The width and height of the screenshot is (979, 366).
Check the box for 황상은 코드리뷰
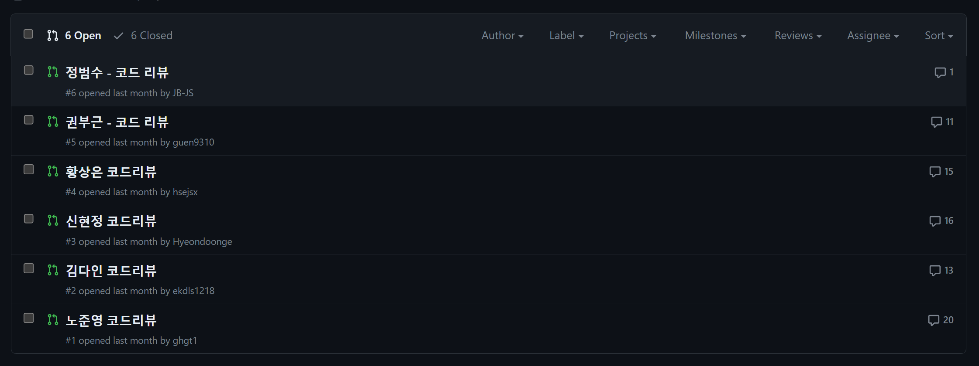(x=28, y=169)
